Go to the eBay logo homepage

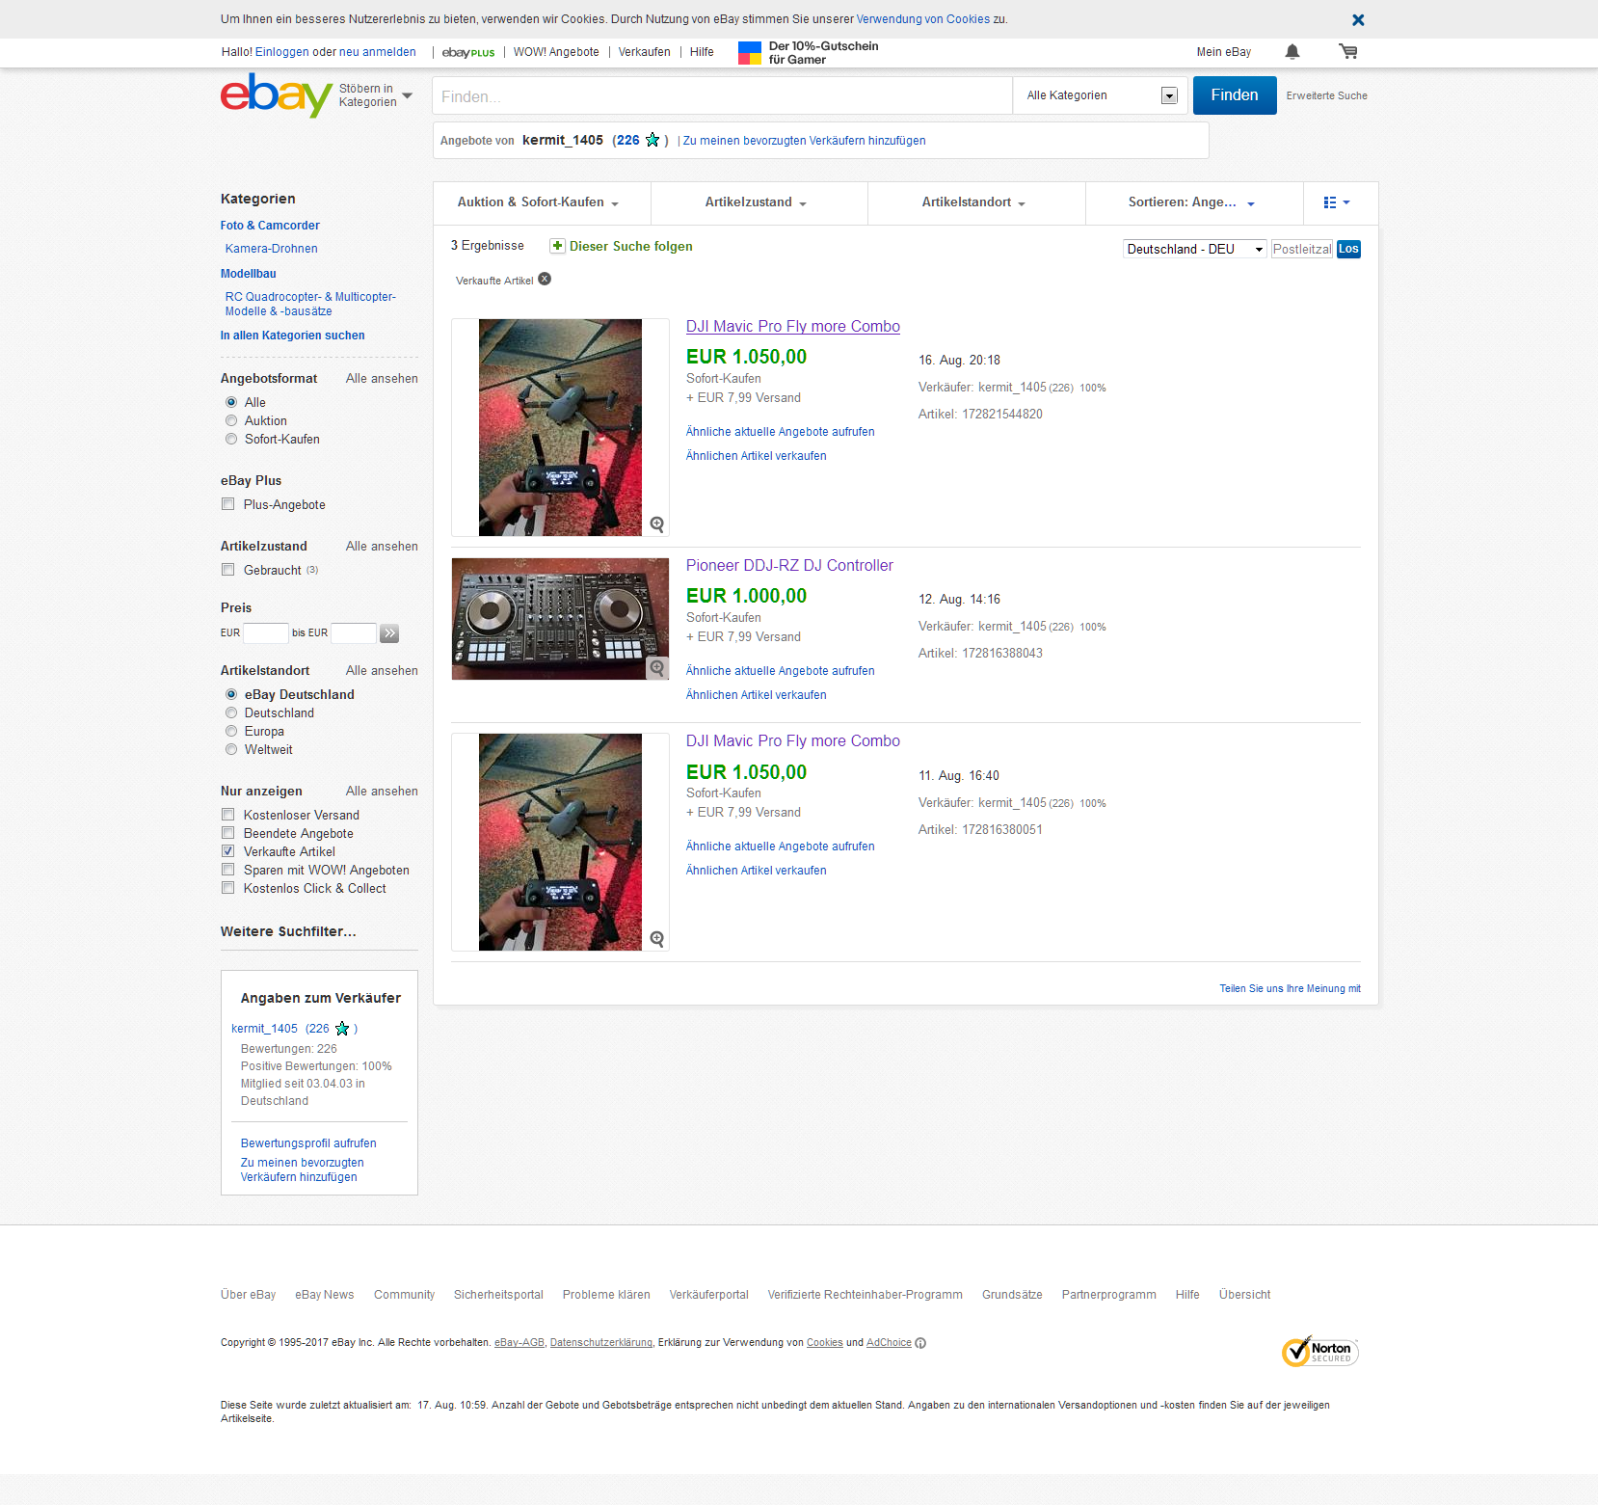[277, 95]
